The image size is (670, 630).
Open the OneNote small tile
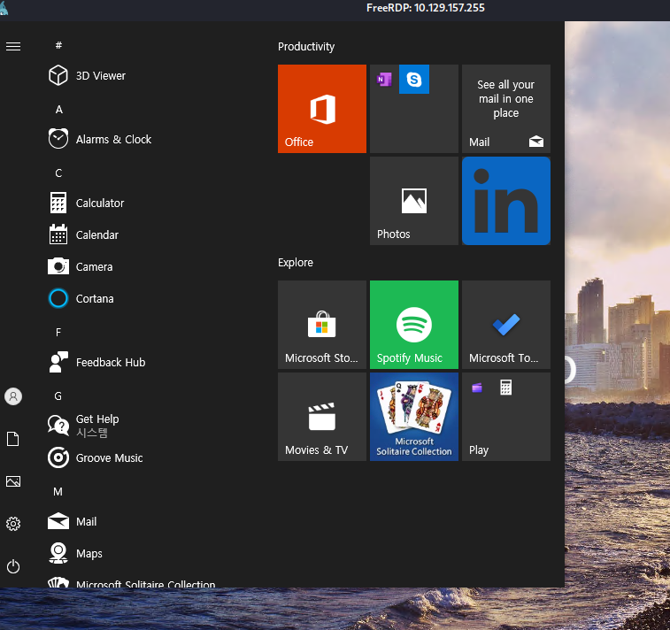pyautogui.click(x=384, y=79)
